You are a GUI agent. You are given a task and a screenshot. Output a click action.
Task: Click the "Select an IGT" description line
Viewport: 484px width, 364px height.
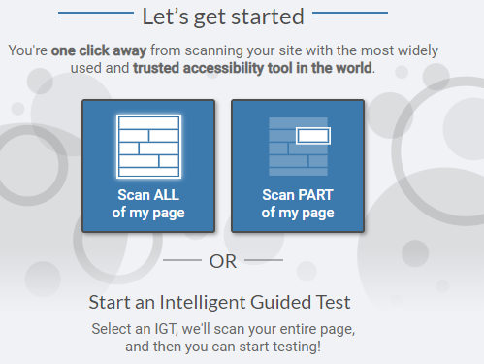coord(223,329)
